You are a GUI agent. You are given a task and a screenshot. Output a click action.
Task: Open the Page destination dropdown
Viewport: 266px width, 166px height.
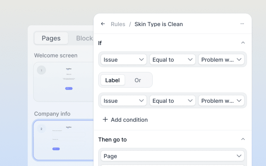coord(172,156)
